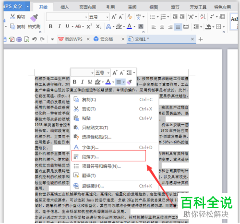Image resolution: width=240 pixels, height=224 pixels.
Task: Select the Format Painter brush in ribbon
Action: tap(34, 18)
